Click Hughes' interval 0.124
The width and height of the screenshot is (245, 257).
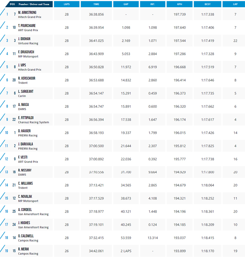pyautogui.click(x=153, y=225)
